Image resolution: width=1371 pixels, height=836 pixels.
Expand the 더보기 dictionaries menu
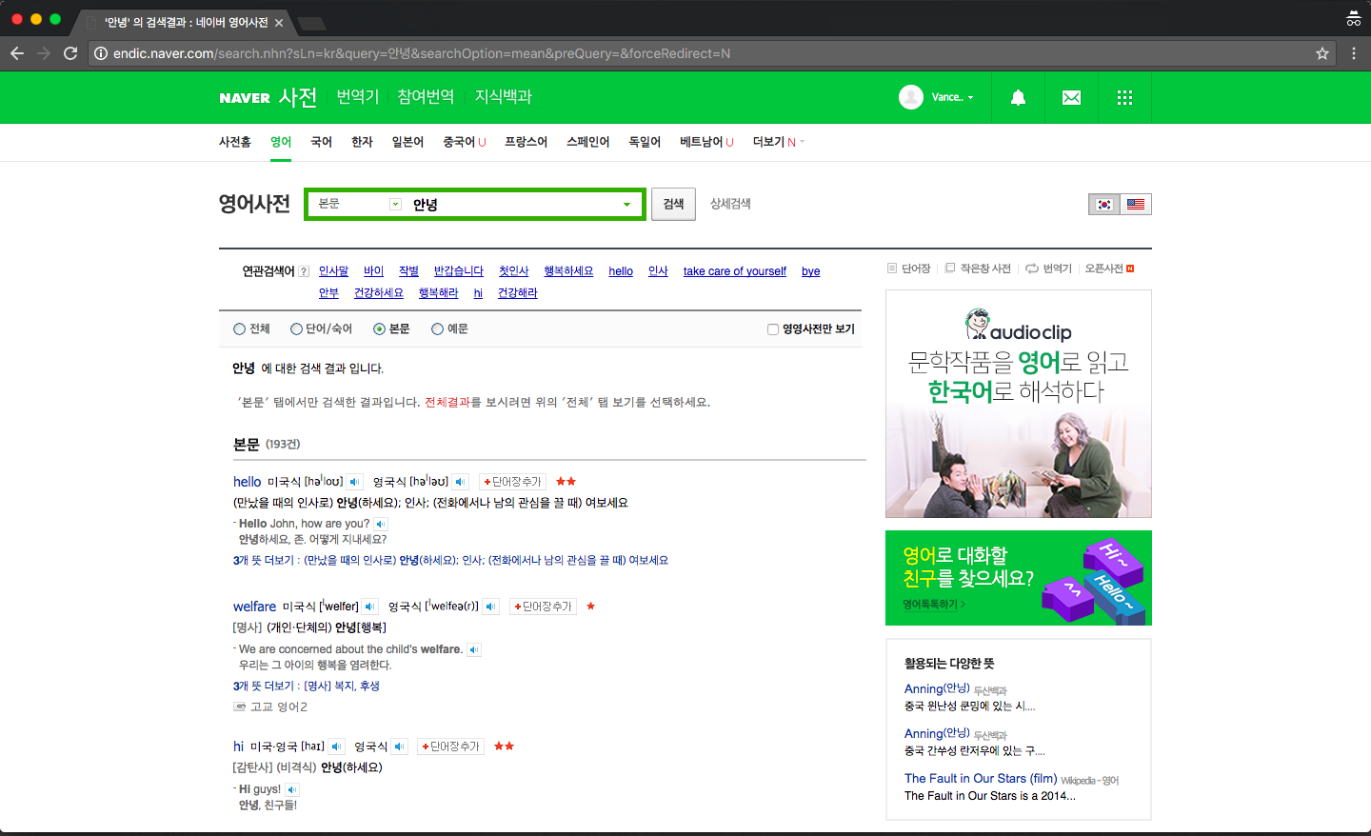pyautogui.click(x=779, y=142)
